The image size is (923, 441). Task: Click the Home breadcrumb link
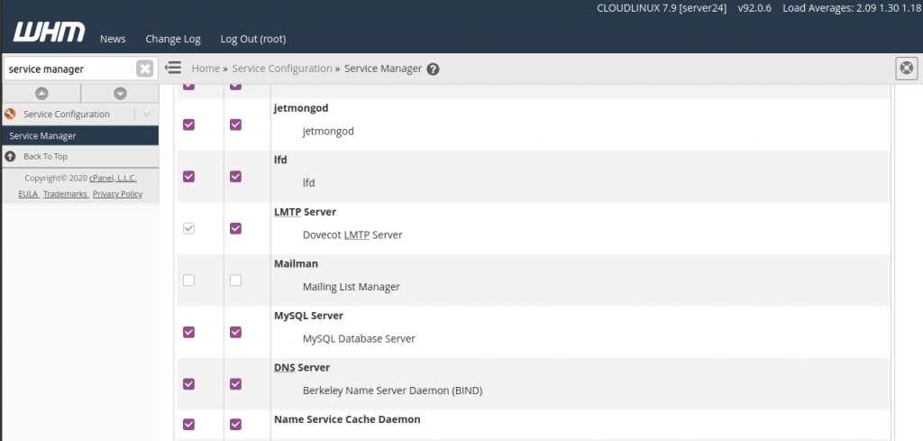click(x=206, y=69)
